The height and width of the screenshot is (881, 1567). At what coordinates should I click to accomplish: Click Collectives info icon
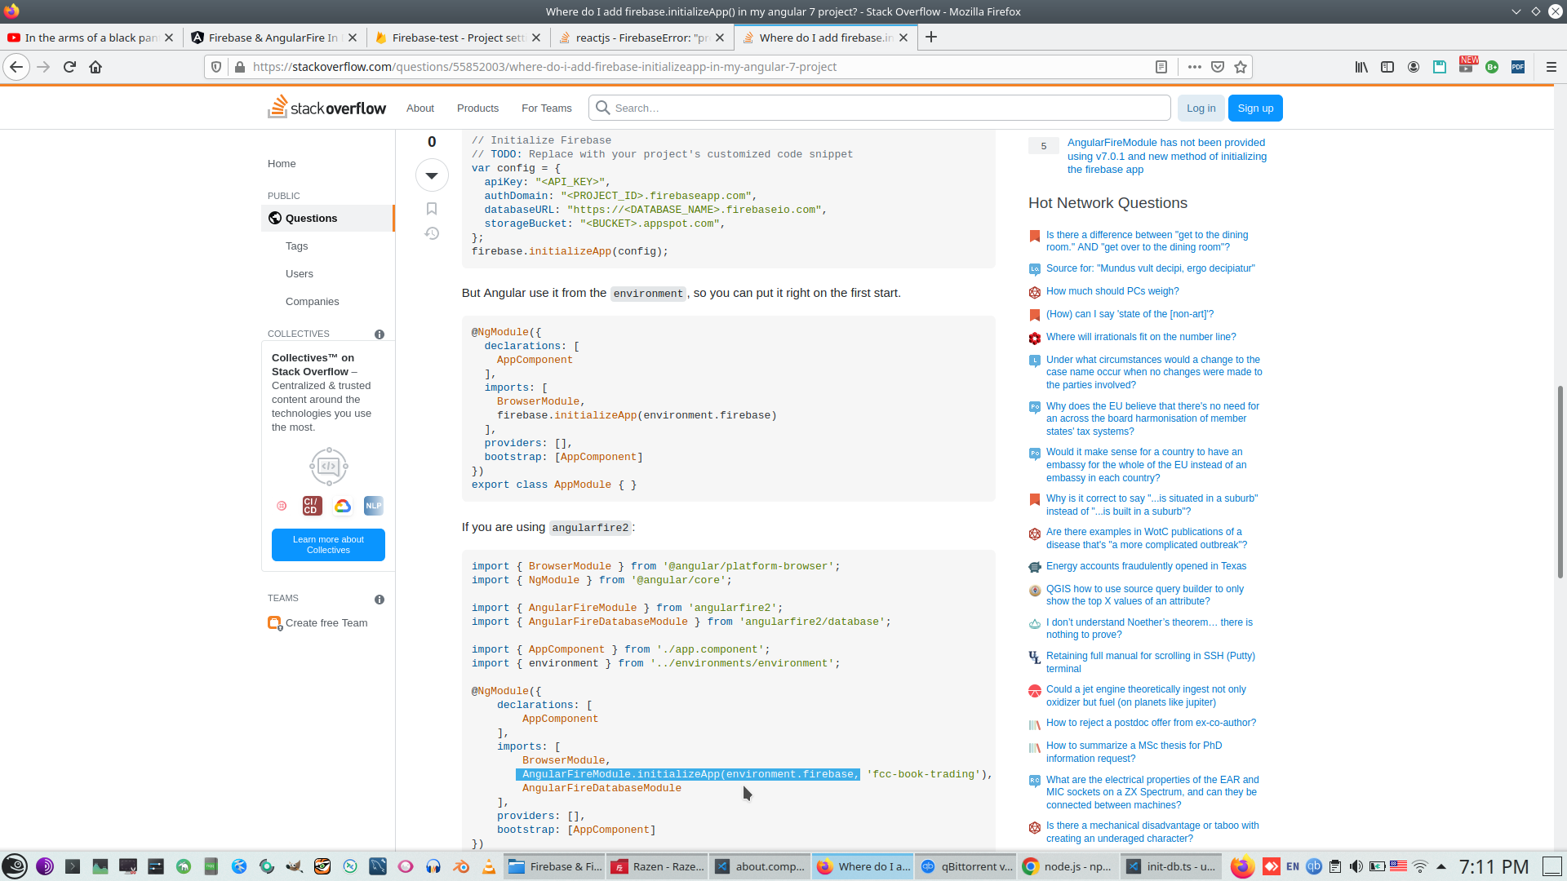coord(380,334)
